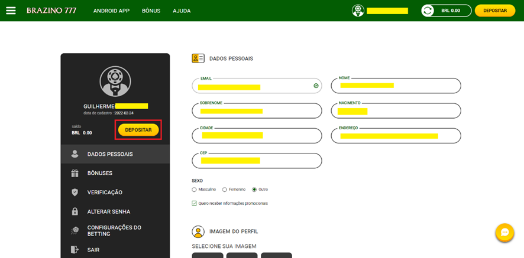524x258 pixels.
Task: Click the email verified checkmark icon
Action: coord(316,86)
